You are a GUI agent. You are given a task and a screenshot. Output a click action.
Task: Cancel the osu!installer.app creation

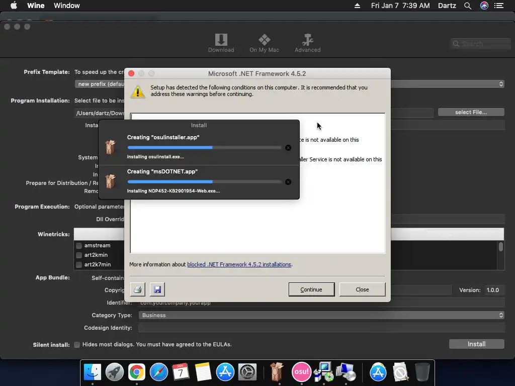coord(288,148)
